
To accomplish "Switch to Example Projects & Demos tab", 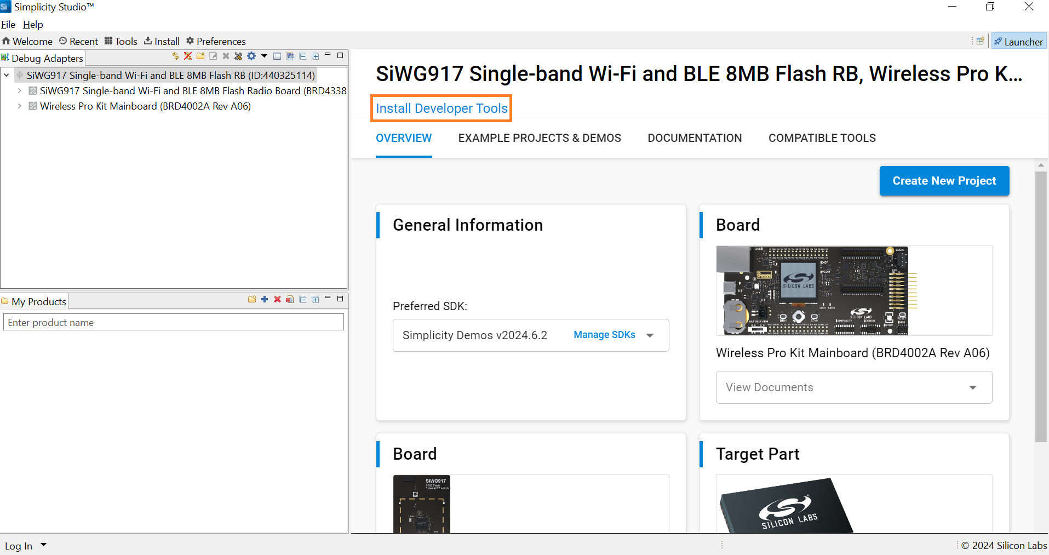I will click(x=540, y=138).
